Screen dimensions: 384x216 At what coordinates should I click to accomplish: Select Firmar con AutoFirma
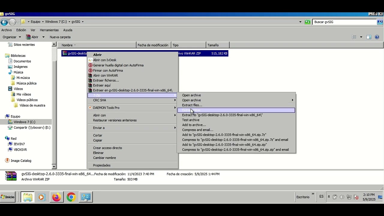pyautogui.click(x=132, y=70)
